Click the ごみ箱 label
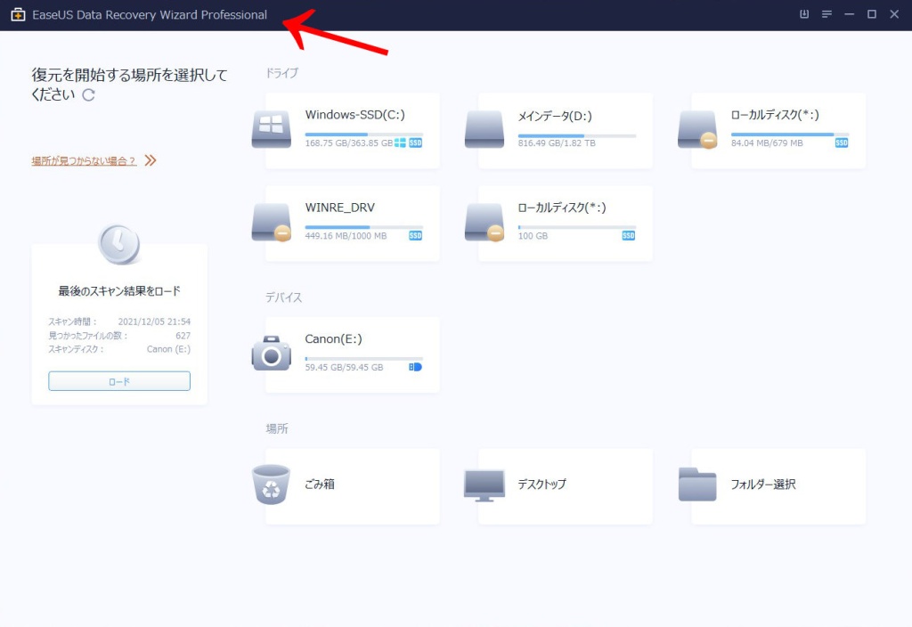912x627 pixels. pos(320,484)
